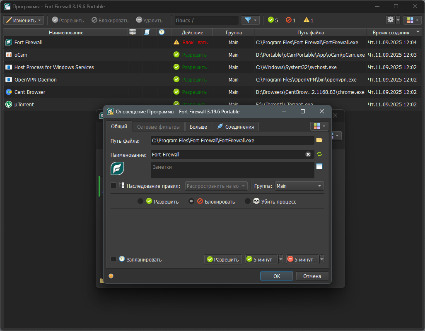The height and width of the screenshot is (331, 425).
Task: Expand the arrow next to settings gear
Action: [x=398, y=20]
